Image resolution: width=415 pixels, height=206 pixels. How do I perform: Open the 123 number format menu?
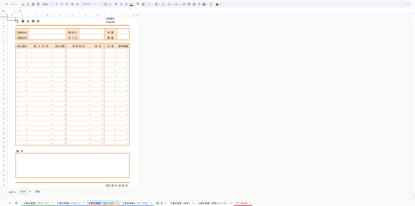point(77,4)
